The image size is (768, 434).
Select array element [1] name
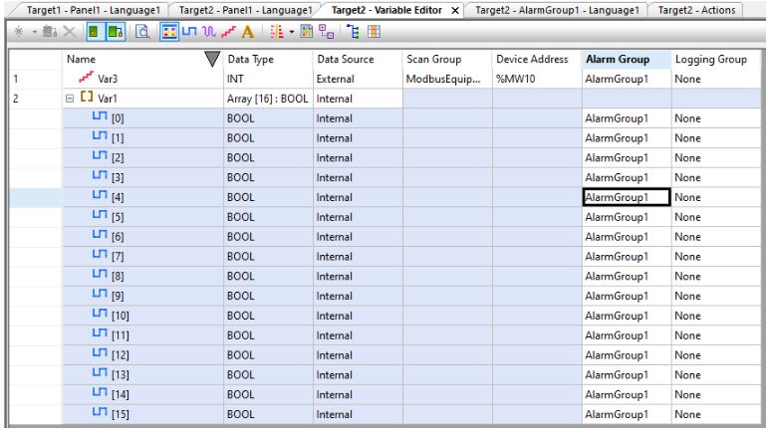click(x=118, y=138)
